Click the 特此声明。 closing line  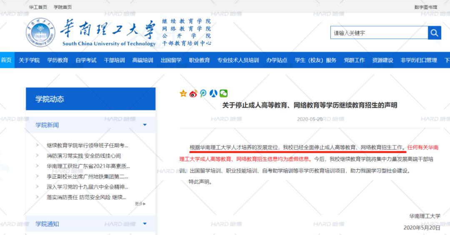point(200,181)
